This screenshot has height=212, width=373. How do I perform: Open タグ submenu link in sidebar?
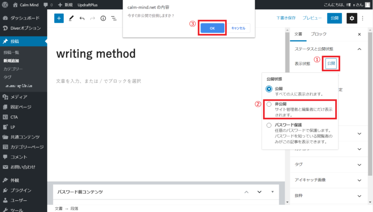click(x=7, y=77)
